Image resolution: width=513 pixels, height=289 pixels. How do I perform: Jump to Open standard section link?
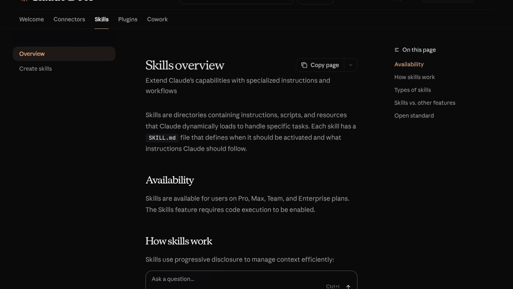pyautogui.click(x=414, y=116)
